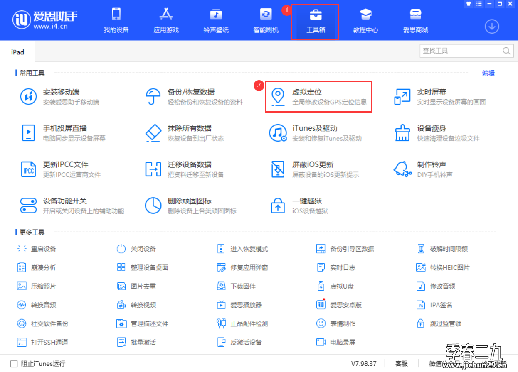Open 修改音频 tool

point(436,286)
